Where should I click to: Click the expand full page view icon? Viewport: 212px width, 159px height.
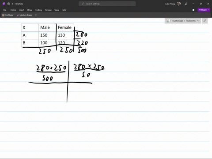pos(204,21)
